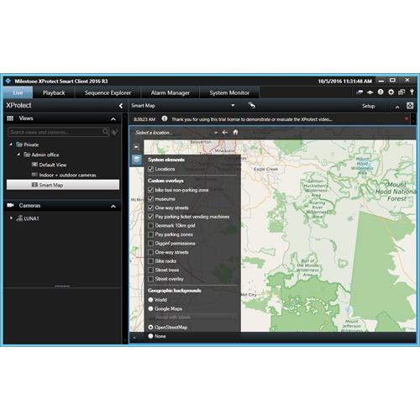The width and height of the screenshot is (420, 420).
Task: Collapse the Views pane
Action: click(x=113, y=119)
